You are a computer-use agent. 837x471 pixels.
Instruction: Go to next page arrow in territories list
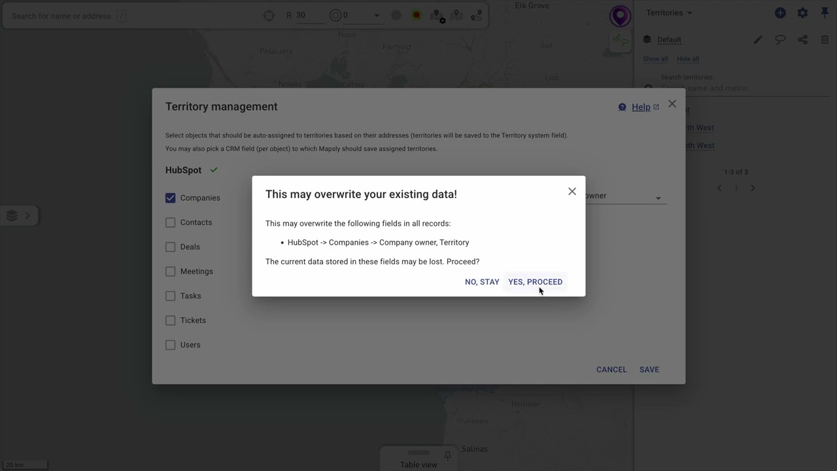(753, 188)
